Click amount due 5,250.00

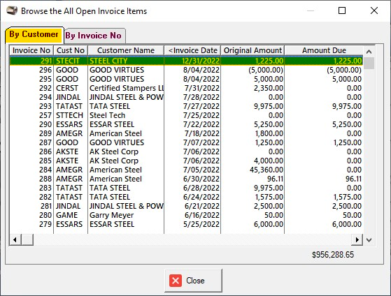(347, 124)
